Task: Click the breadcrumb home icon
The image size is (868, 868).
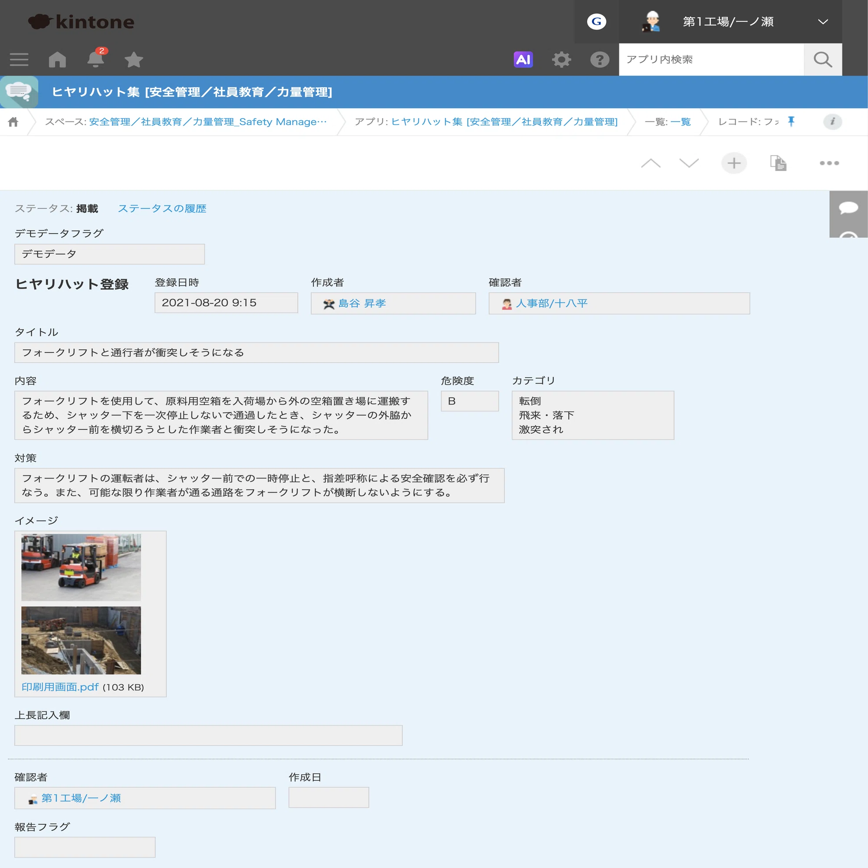Action: (13, 122)
